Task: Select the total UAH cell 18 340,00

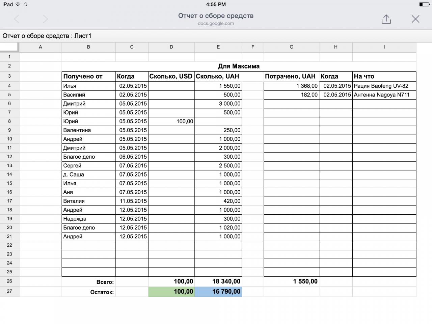Action: point(218,281)
